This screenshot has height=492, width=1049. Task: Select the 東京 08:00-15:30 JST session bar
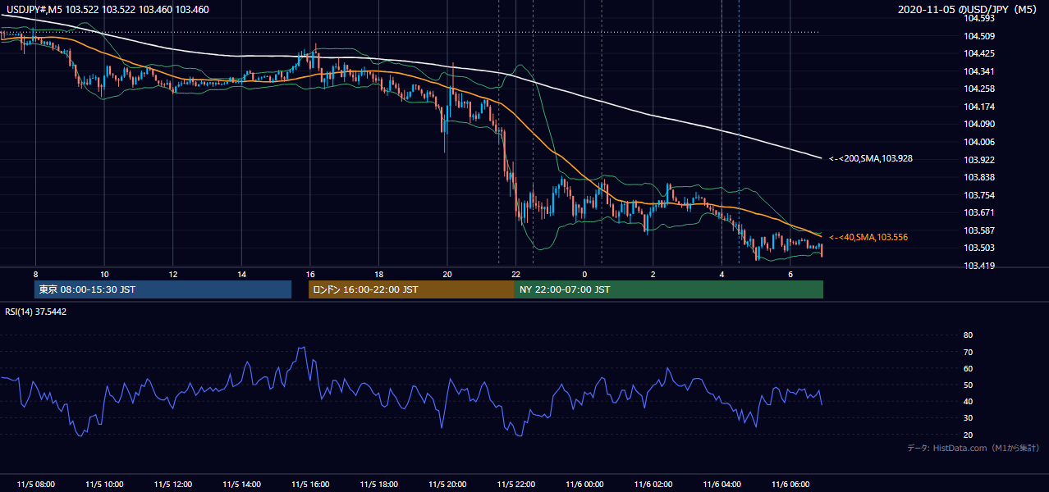click(163, 289)
